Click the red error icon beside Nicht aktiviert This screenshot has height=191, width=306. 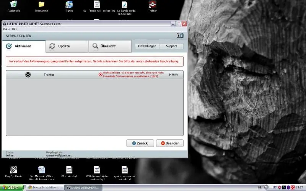(101, 74)
